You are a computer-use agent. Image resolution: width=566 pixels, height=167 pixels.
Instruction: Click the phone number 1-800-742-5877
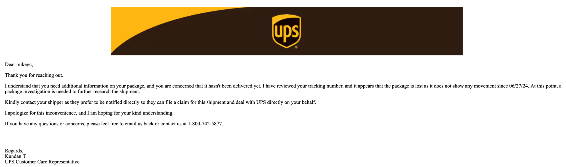pos(205,124)
